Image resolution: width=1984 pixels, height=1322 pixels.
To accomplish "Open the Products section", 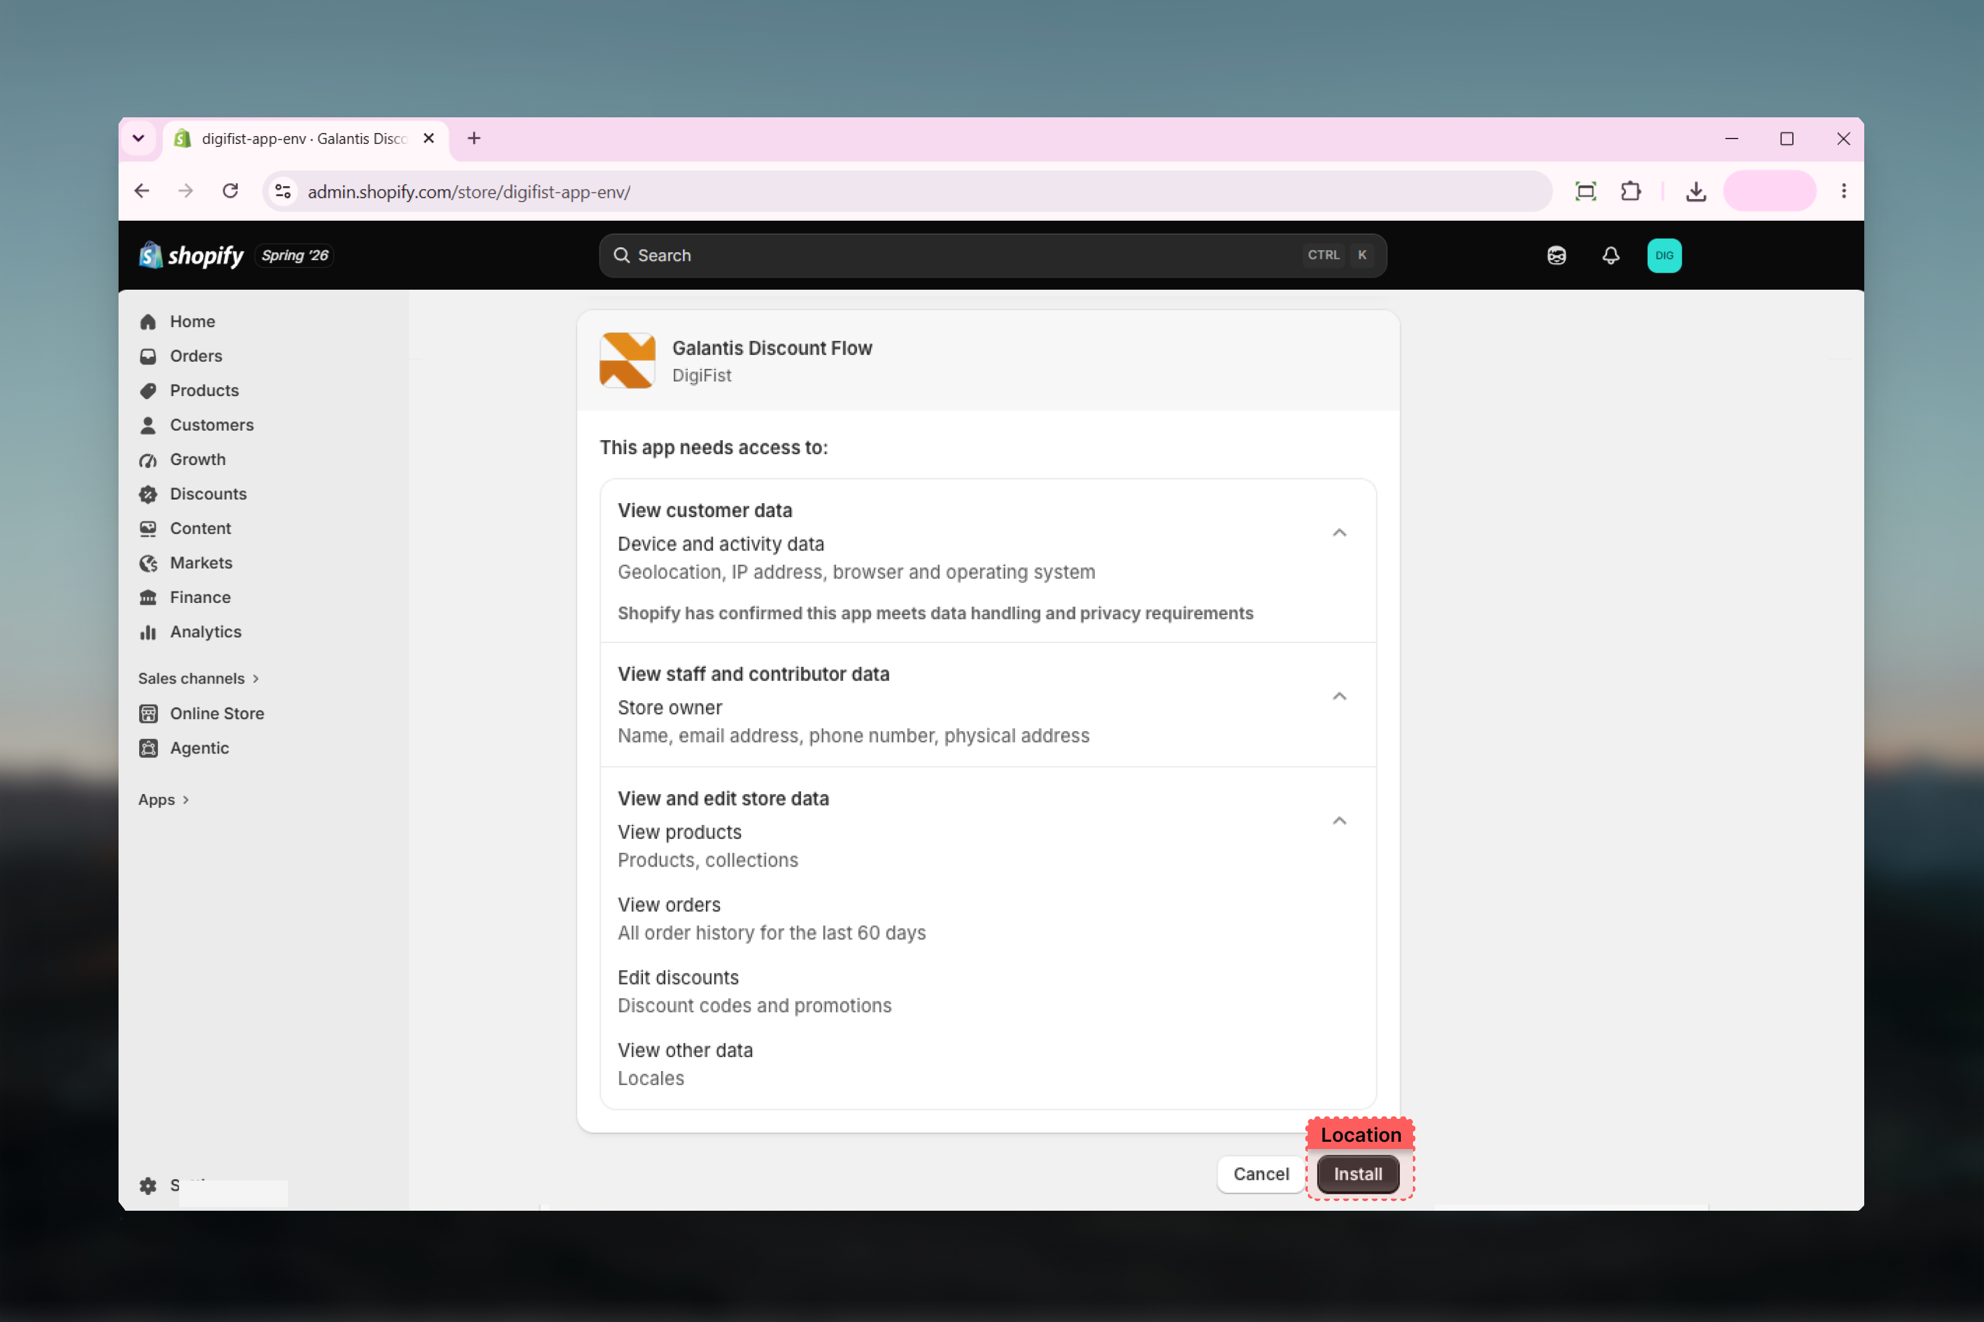I will (204, 390).
